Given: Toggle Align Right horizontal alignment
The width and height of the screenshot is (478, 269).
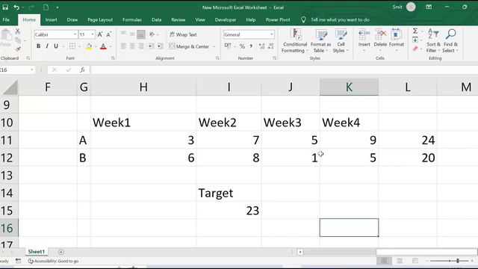Looking at the screenshot, I should [x=141, y=46].
